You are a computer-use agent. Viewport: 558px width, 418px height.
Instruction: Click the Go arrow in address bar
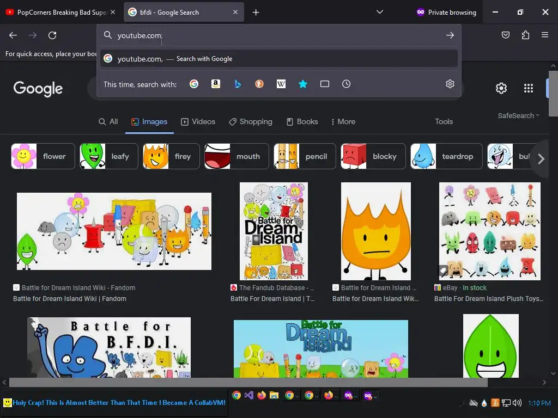pyautogui.click(x=450, y=35)
